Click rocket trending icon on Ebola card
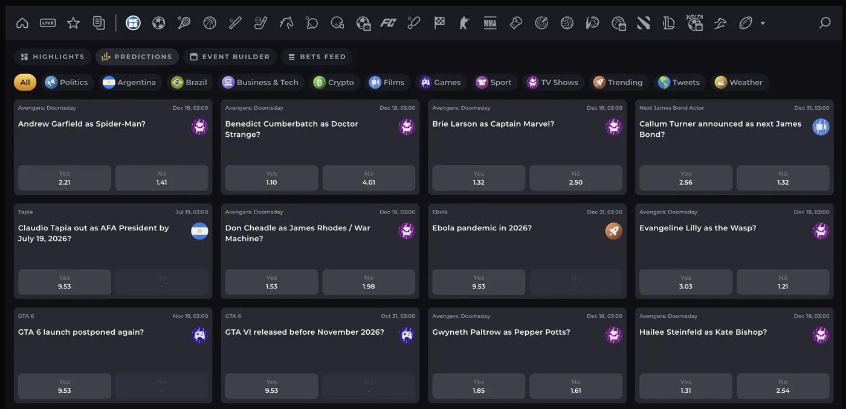 614,231
